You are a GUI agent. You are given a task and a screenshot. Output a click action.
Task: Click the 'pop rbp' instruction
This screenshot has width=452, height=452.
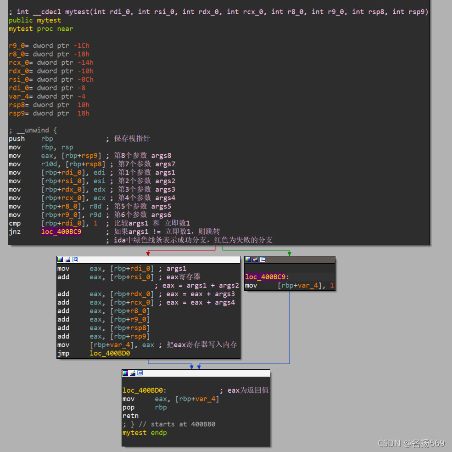(x=145, y=407)
